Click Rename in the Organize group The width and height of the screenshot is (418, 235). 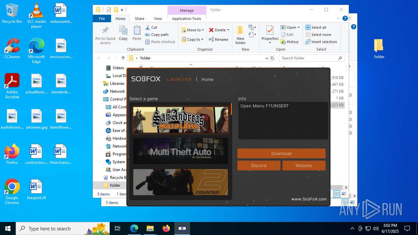tap(218, 39)
